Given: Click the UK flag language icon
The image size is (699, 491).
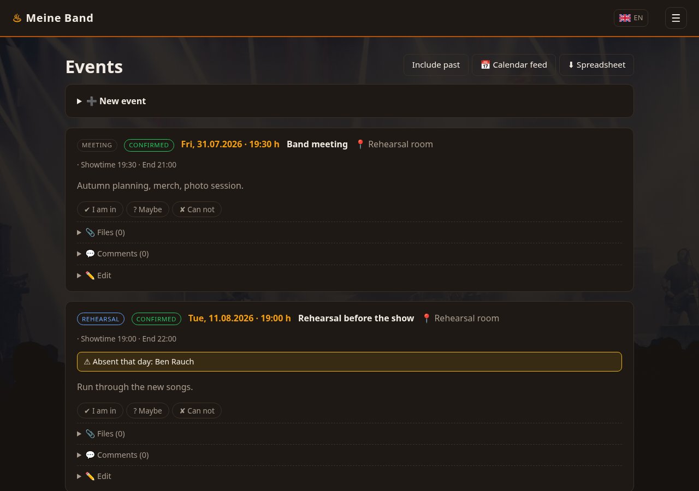Looking at the screenshot, I should pos(625,18).
